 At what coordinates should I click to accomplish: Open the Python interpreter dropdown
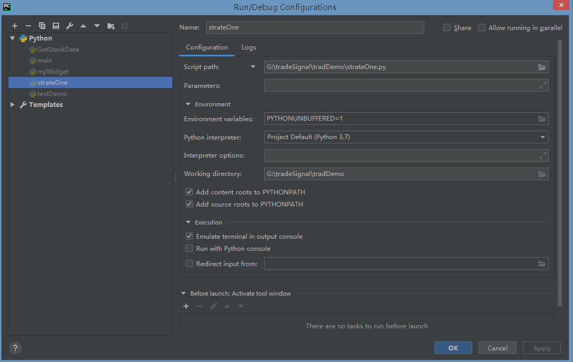[x=542, y=137]
